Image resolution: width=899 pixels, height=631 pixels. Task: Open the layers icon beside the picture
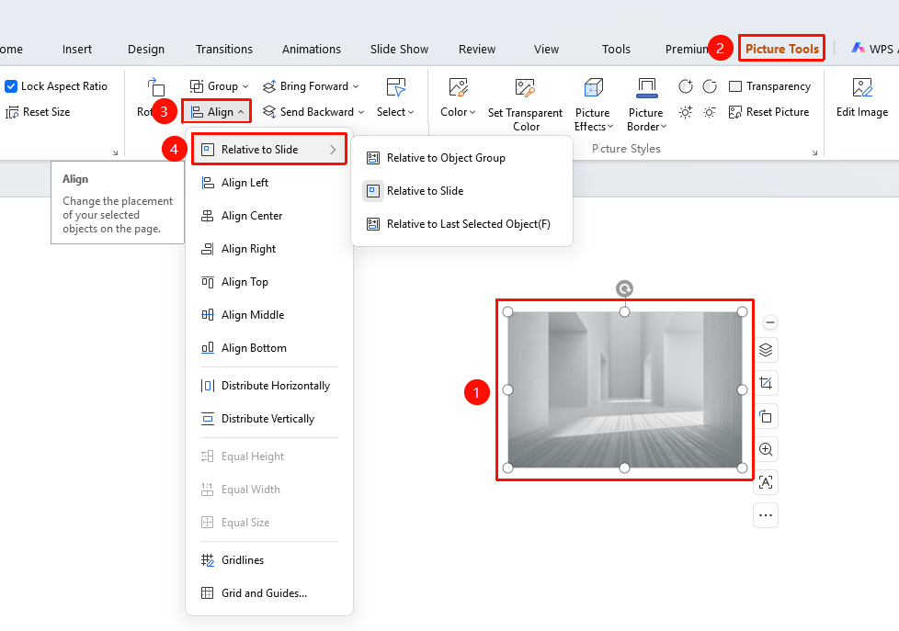pos(766,350)
